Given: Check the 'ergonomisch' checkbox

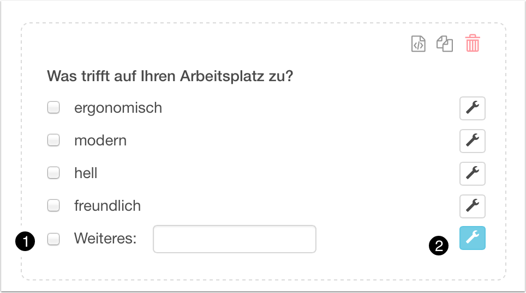Looking at the screenshot, I should 53,108.
